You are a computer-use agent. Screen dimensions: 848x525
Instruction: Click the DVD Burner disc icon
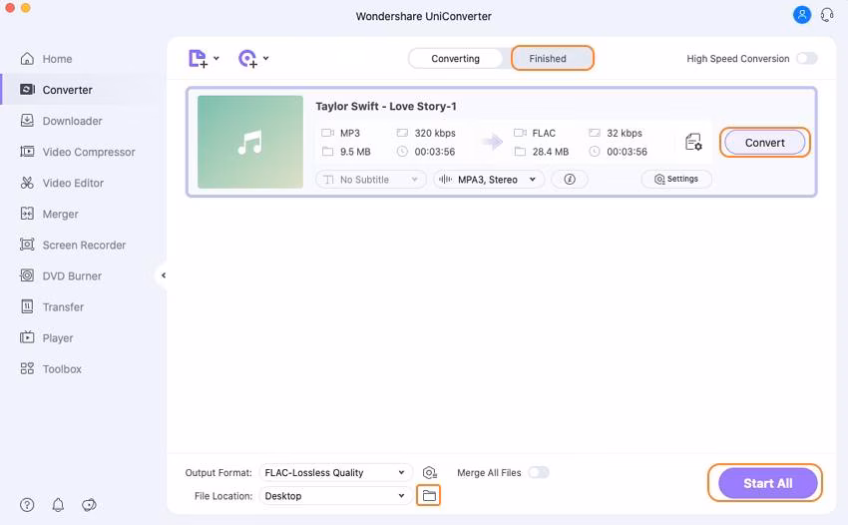point(27,275)
